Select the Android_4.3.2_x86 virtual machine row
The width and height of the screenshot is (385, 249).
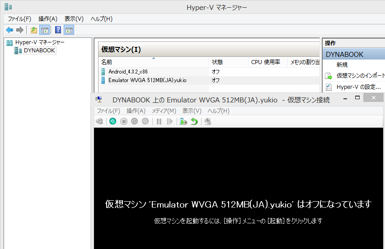pyautogui.click(x=128, y=72)
